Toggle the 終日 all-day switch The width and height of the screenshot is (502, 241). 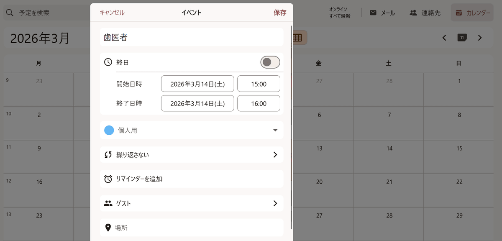coord(270,62)
